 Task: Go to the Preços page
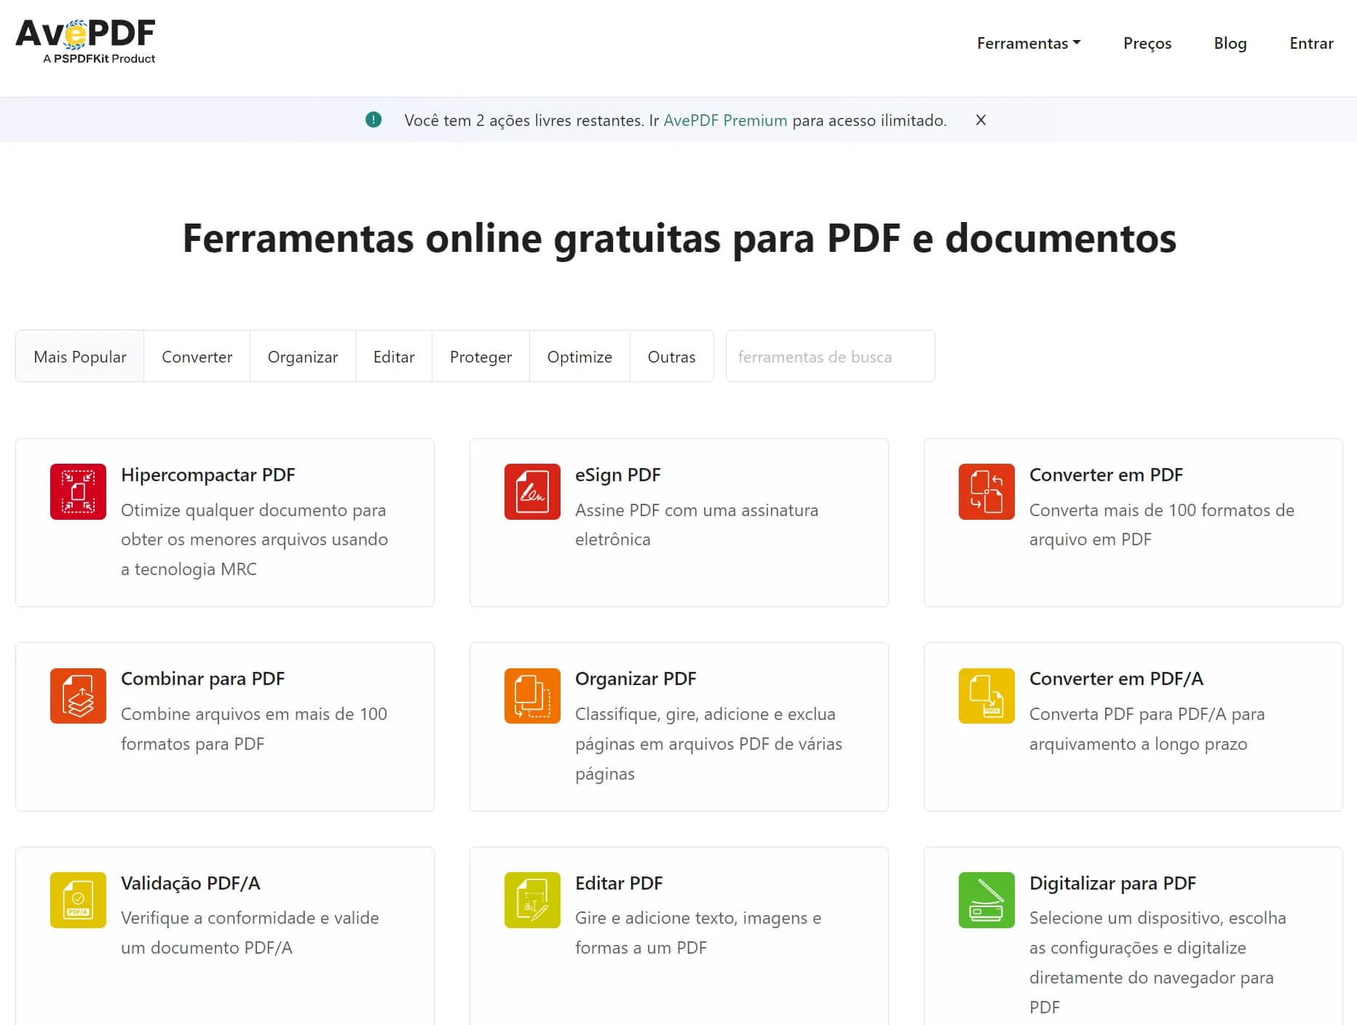[x=1147, y=43]
